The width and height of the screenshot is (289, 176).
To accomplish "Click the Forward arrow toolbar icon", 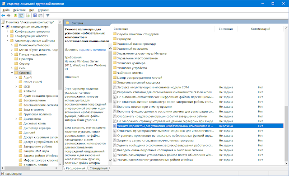I will coord(8,15).
